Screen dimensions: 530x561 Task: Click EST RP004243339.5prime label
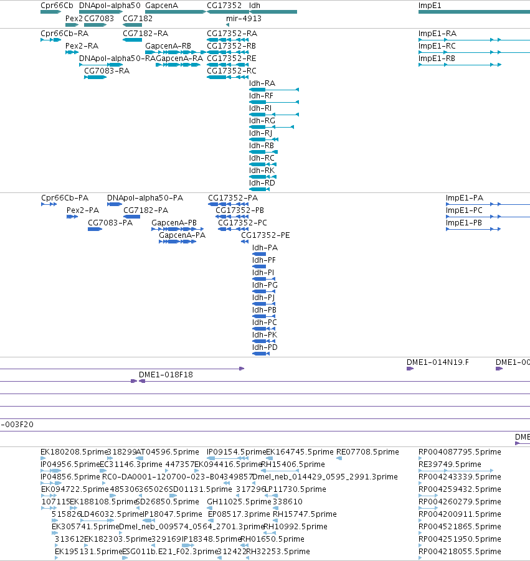pos(460,476)
